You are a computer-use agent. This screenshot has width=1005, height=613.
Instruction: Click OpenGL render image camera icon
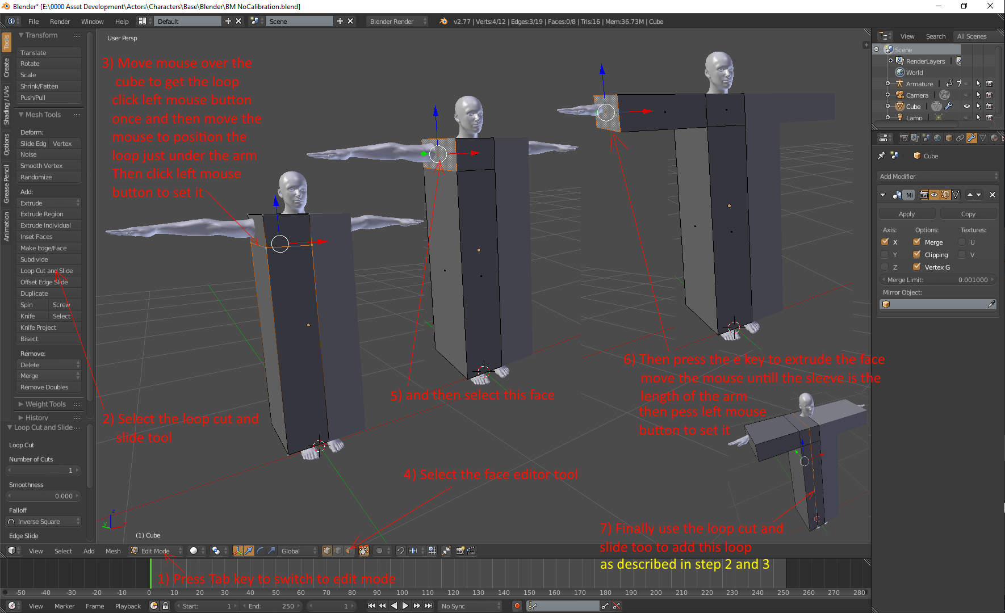(460, 551)
